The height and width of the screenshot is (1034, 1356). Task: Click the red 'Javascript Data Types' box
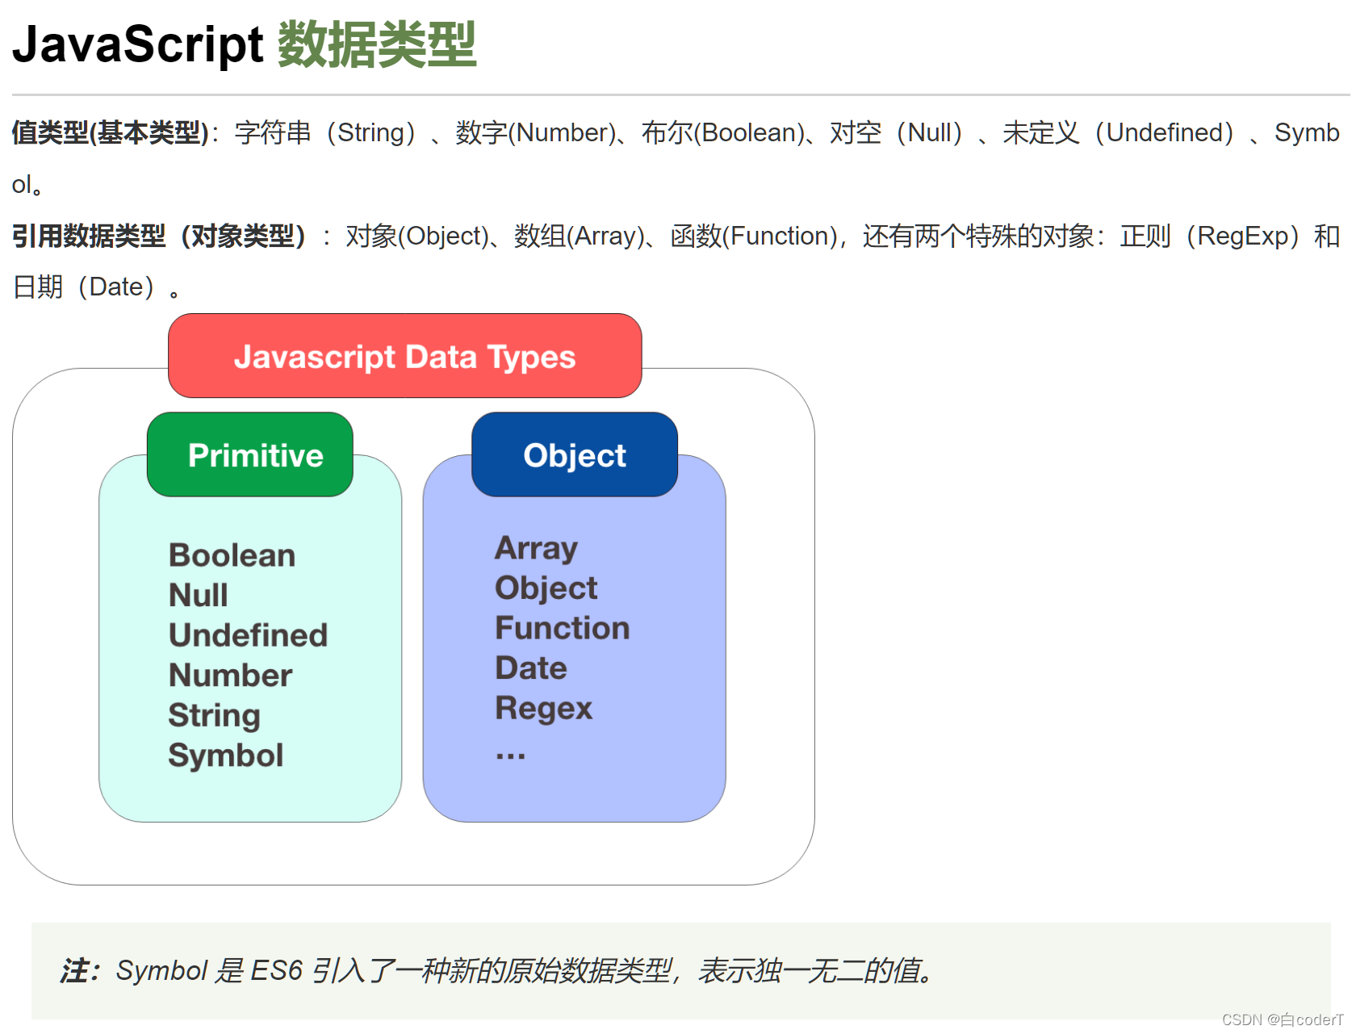[x=405, y=356]
